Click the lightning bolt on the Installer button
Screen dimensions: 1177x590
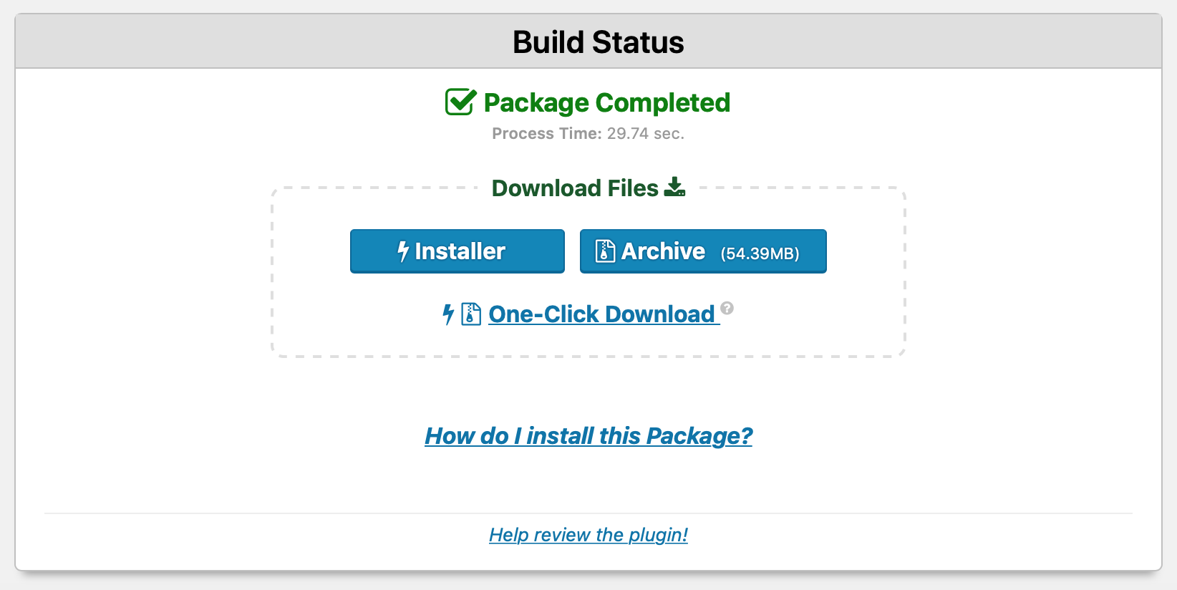click(403, 251)
